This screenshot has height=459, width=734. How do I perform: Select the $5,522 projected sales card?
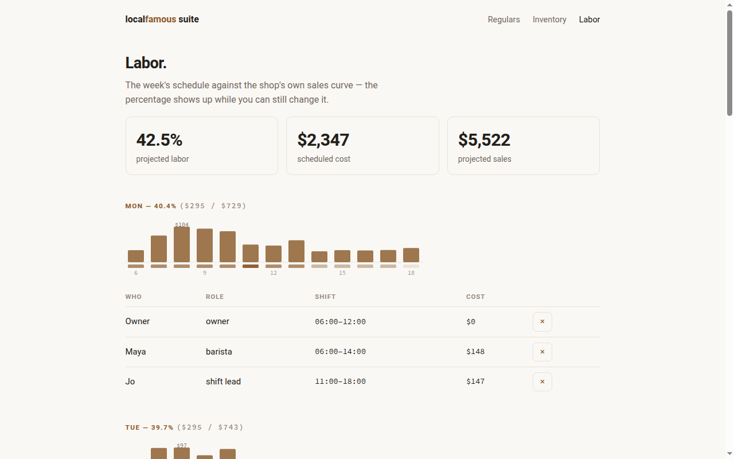point(524,146)
